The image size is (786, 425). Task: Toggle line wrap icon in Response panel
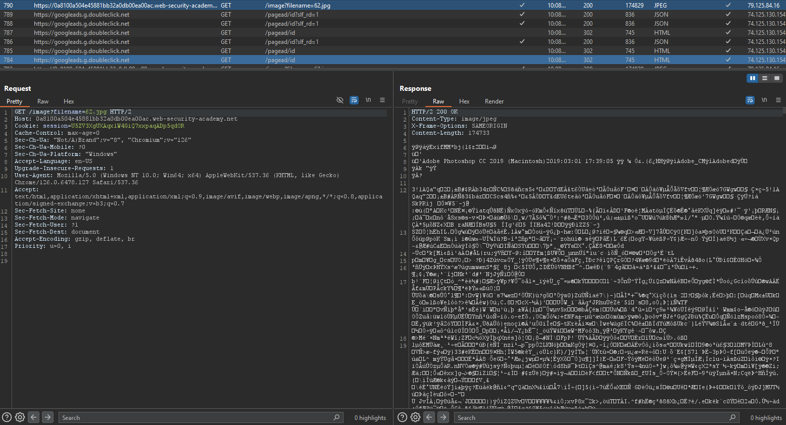750,100
